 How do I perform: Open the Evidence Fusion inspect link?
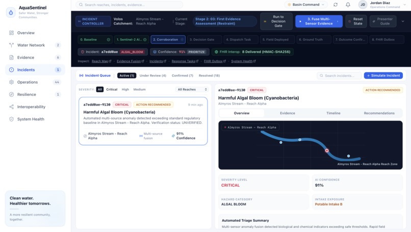pyautogui.click(x=130, y=61)
